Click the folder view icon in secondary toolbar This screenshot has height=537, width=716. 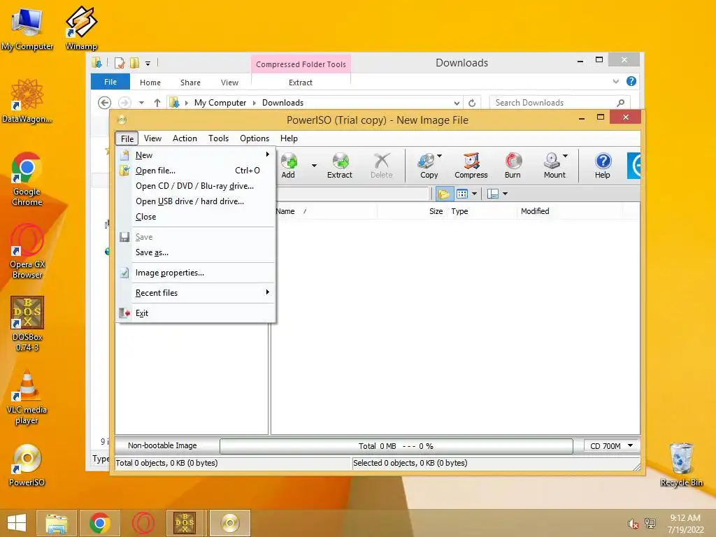point(444,194)
